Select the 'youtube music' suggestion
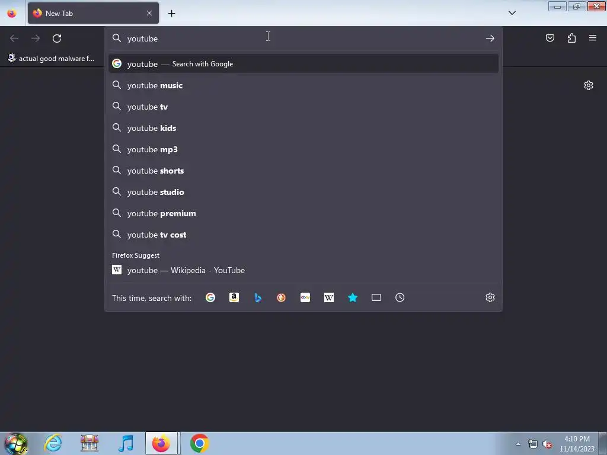 point(303,85)
